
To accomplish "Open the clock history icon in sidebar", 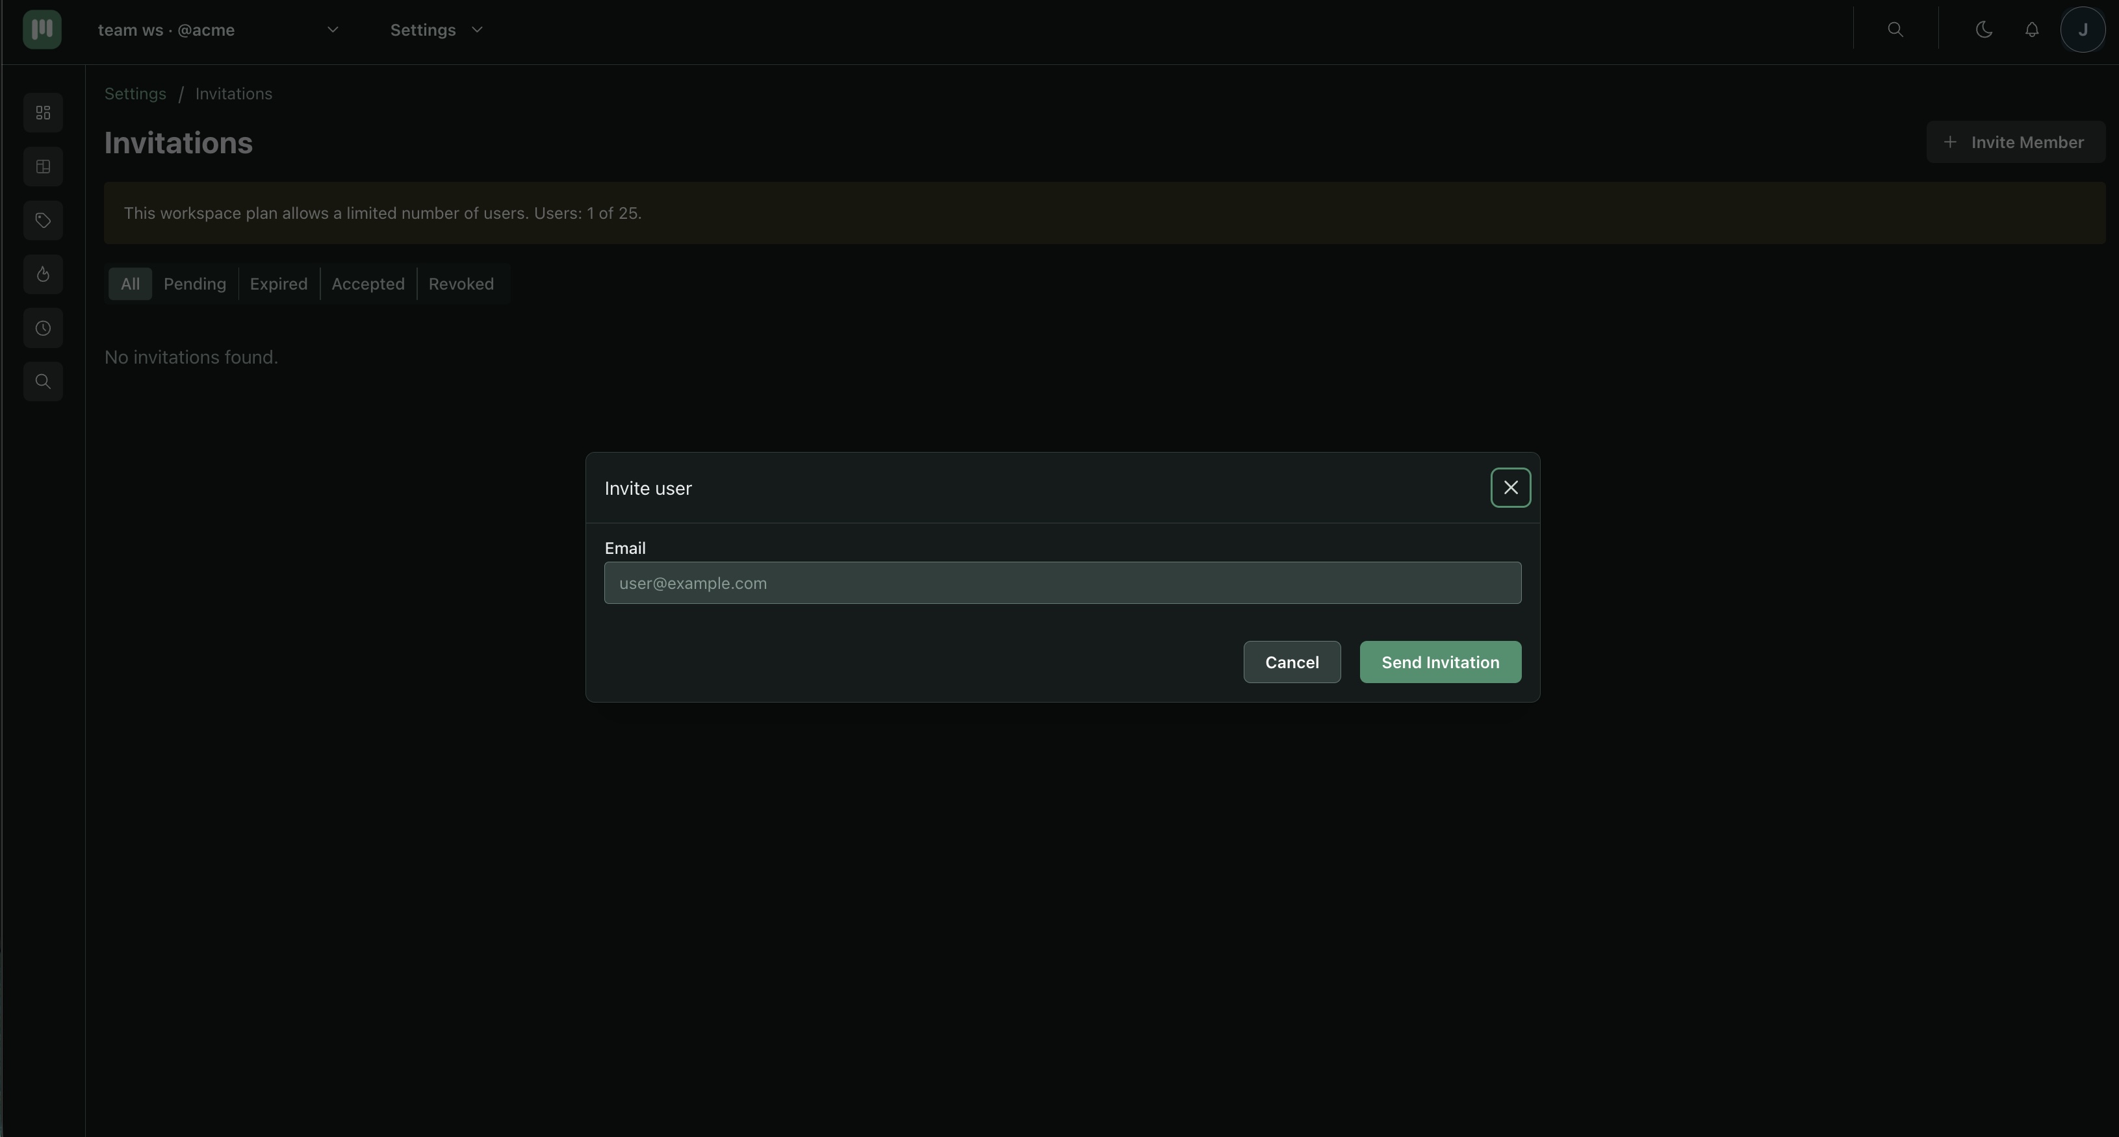I will click(x=43, y=328).
